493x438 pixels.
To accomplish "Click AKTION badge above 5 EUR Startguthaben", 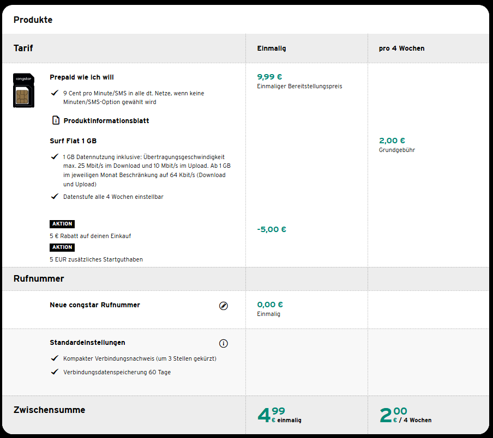I will 62,247.
